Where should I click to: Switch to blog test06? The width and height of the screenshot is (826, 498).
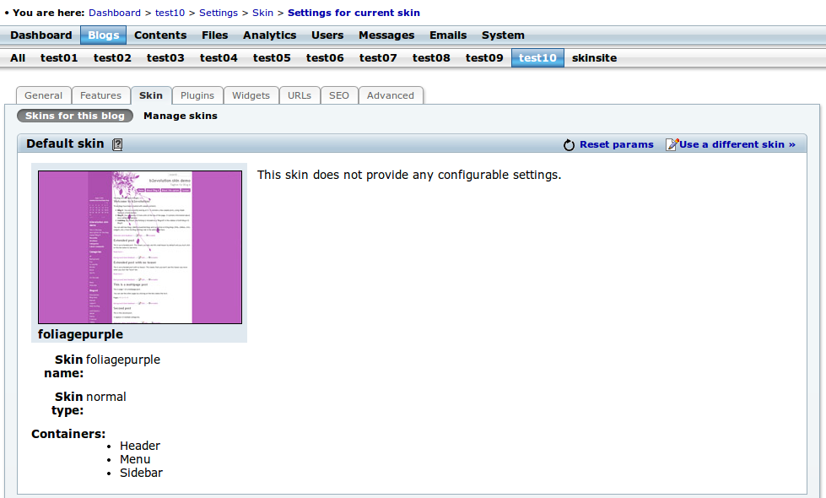tap(325, 58)
